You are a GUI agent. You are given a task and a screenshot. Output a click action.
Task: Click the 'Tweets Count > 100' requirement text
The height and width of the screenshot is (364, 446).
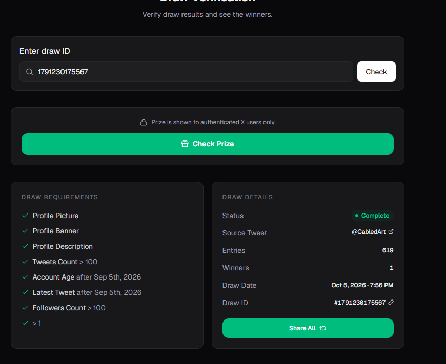click(x=65, y=262)
